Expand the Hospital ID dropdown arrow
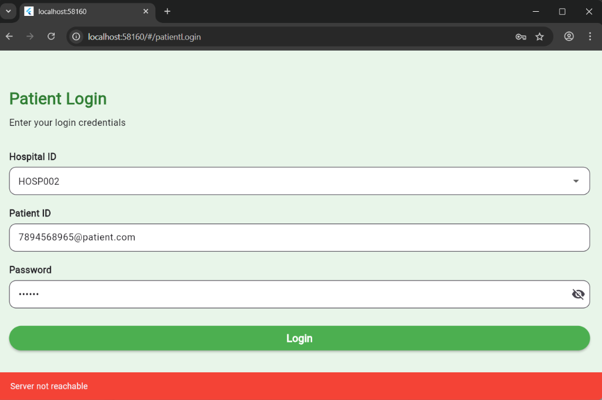 coord(576,181)
